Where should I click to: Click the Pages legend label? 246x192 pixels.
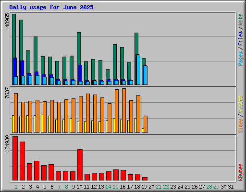(x=240, y=59)
